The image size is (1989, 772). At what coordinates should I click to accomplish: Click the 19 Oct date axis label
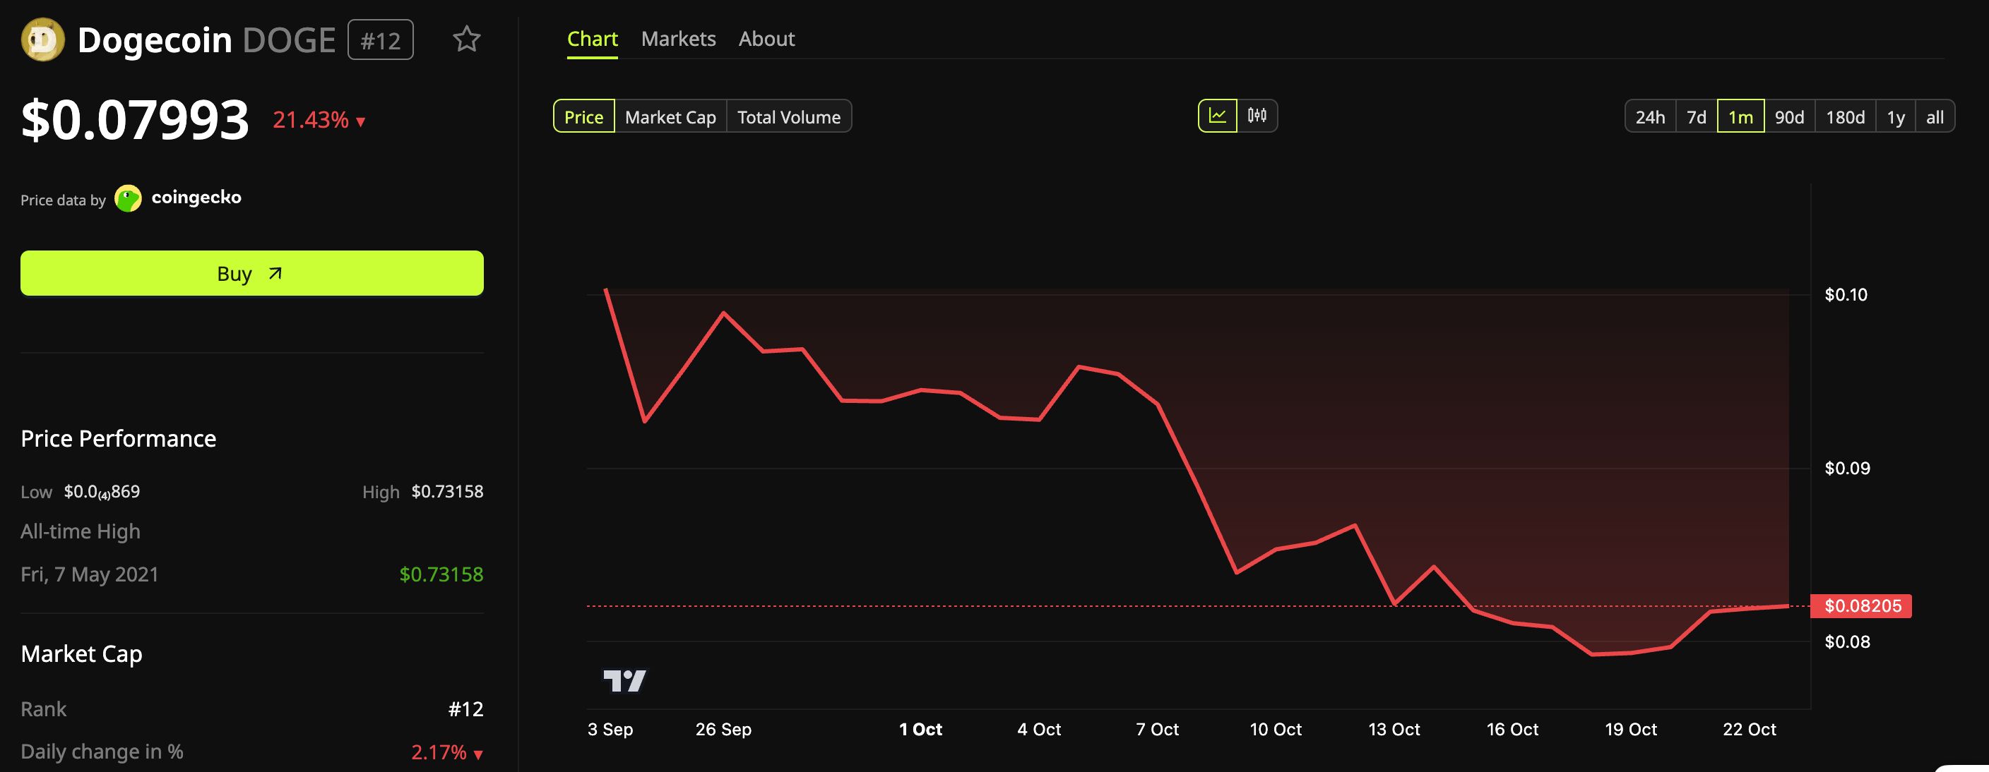1631,729
